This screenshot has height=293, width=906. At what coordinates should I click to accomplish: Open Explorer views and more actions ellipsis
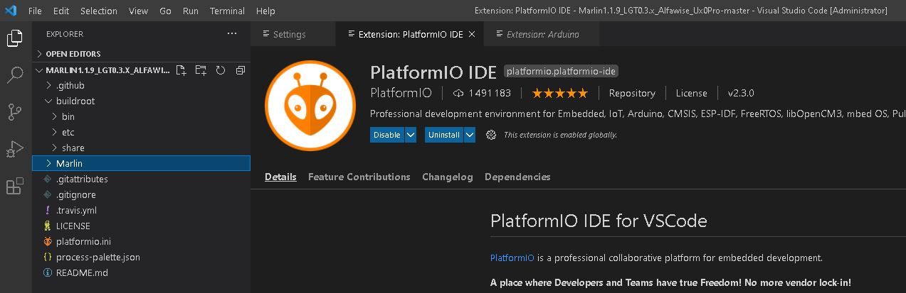tap(232, 33)
